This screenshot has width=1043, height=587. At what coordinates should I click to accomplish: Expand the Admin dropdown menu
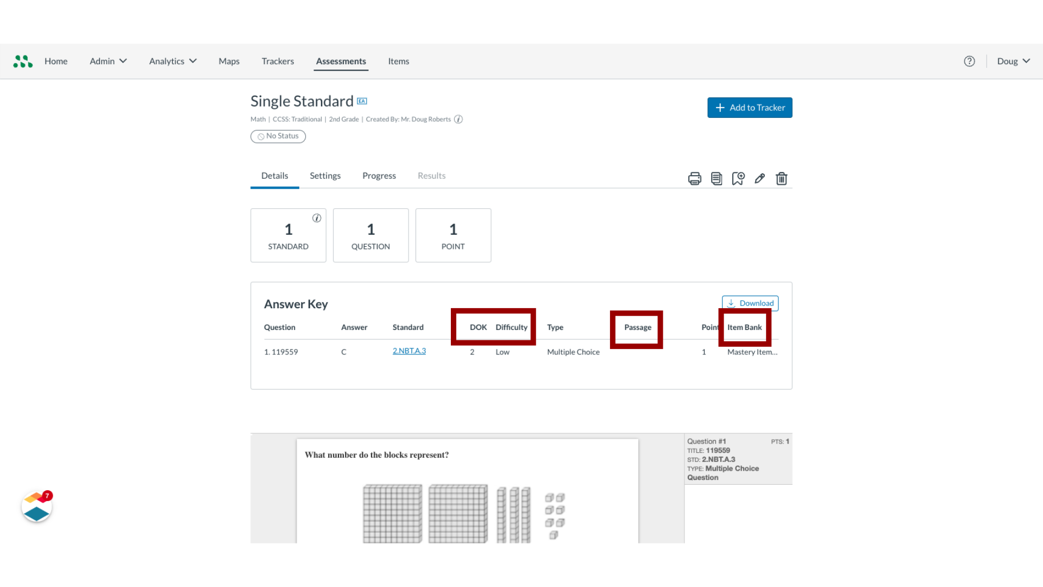tap(108, 61)
